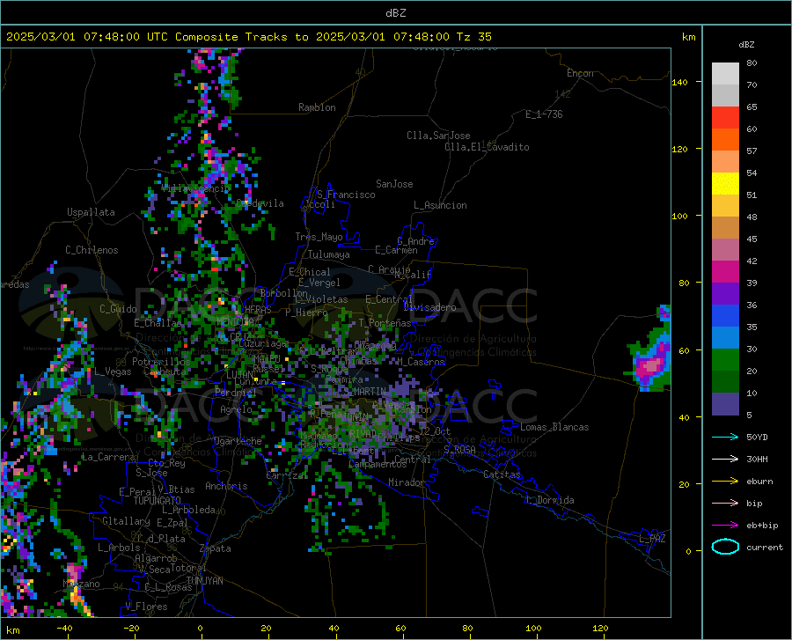The width and height of the screenshot is (792, 640).
Task: Click the Anchoris place label
Action: tap(226, 487)
